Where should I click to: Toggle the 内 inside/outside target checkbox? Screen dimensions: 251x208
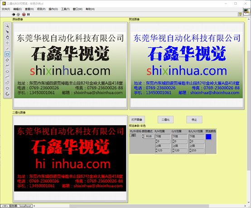click(133, 135)
